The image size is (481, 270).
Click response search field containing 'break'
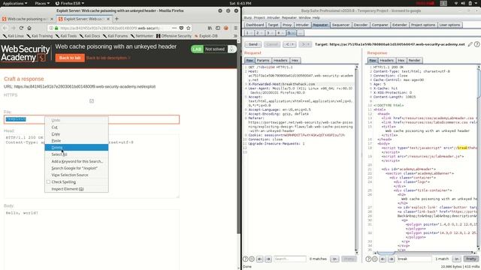coord(414,259)
